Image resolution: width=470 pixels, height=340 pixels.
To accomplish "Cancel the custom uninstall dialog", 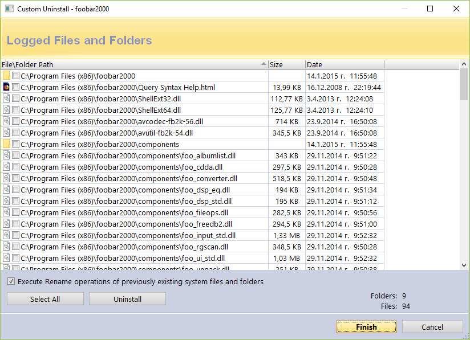I will [432, 327].
